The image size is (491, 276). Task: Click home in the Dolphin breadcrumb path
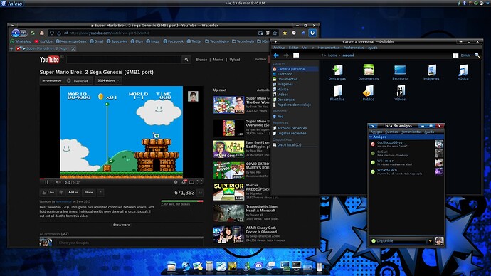[x=332, y=55]
